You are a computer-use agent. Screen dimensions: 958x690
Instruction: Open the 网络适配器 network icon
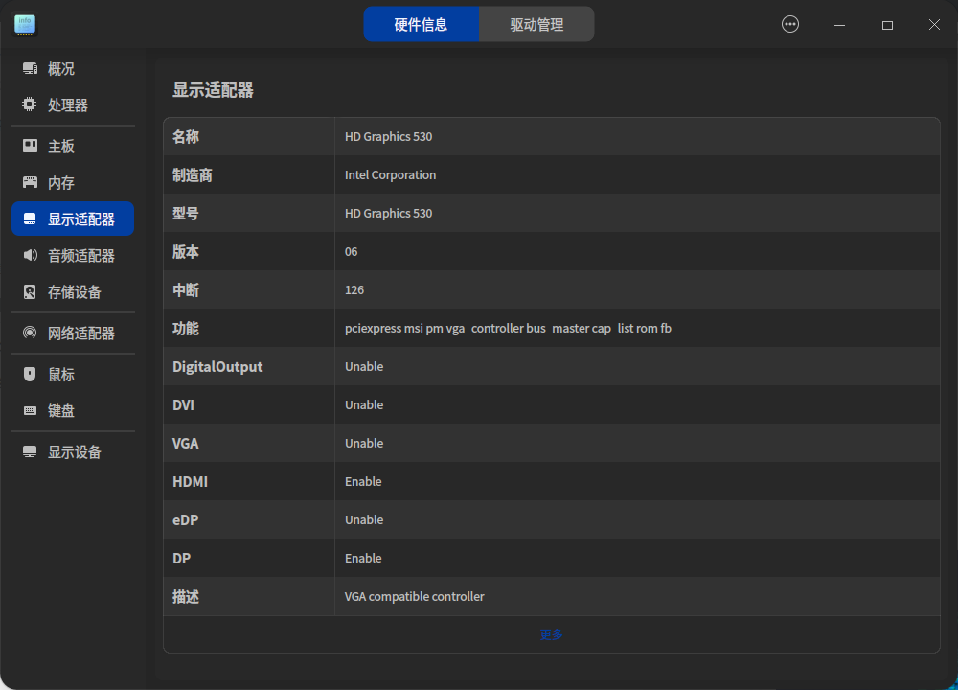(x=30, y=333)
